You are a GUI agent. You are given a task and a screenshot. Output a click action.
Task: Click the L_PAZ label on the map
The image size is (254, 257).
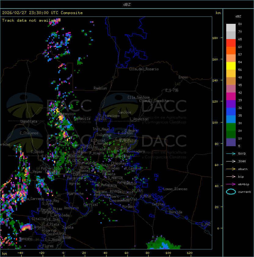pyautogui.click(x=206, y=224)
